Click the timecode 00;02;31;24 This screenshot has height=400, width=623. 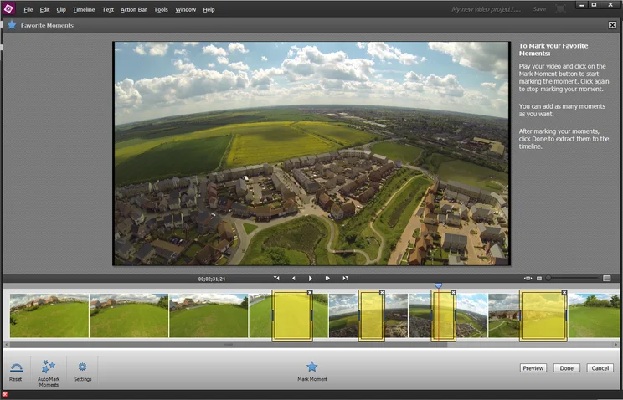tap(212, 279)
